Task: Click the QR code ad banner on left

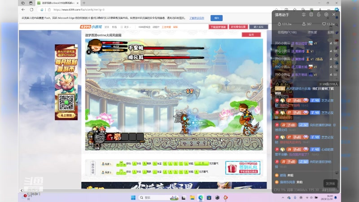Action: pyautogui.click(x=66, y=82)
